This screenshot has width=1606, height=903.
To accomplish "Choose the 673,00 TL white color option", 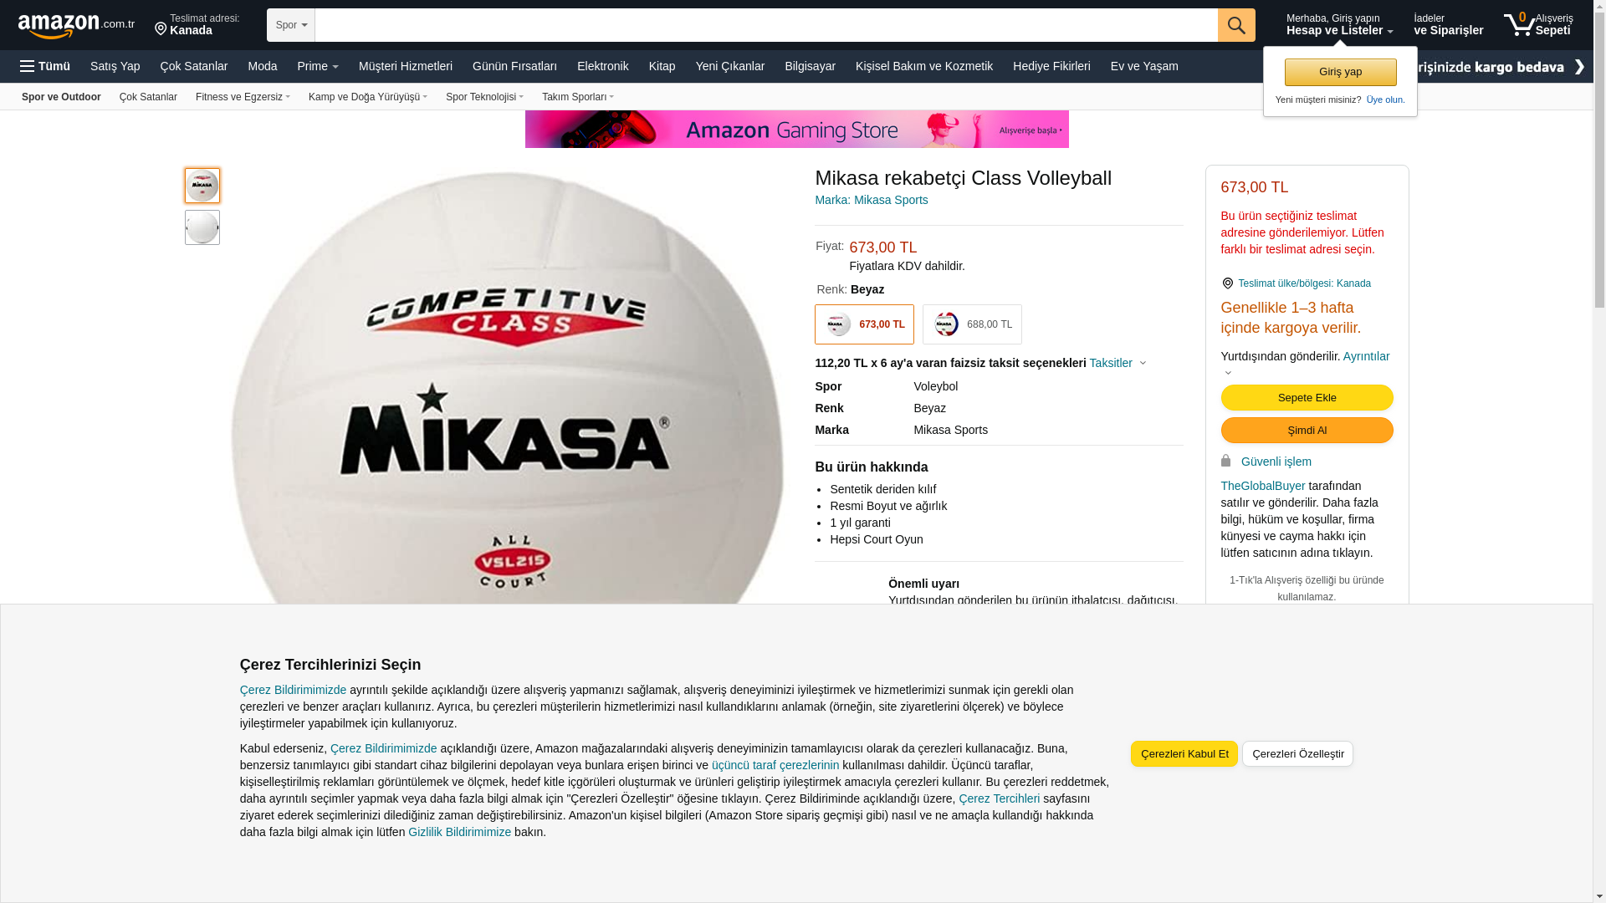I will [x=864, y=324].
